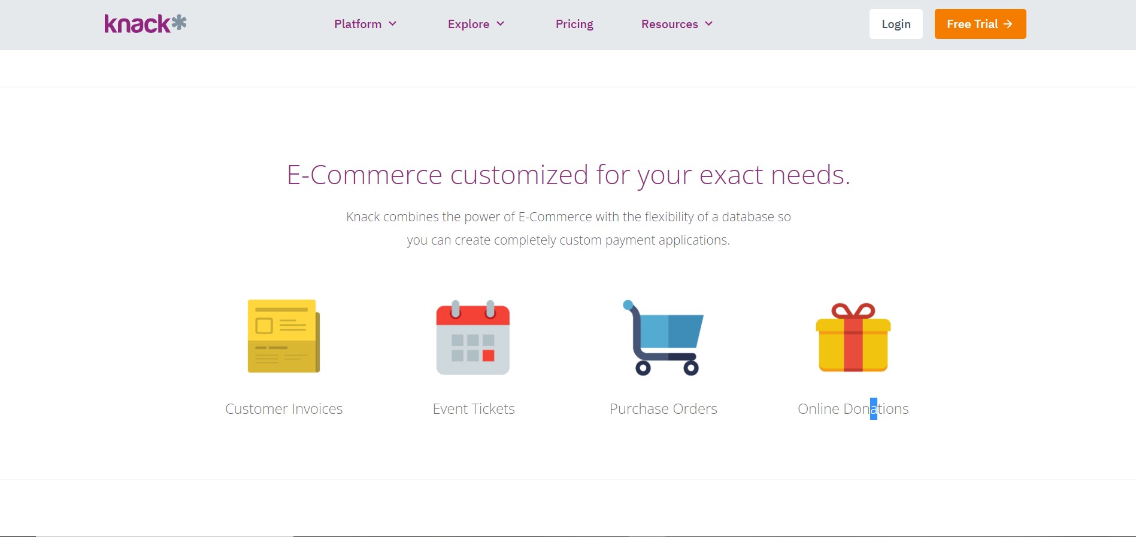Click the Event Tickets label
Image resolution: width=1136 pixels, height=537 pixels.
tap(474, 409)
